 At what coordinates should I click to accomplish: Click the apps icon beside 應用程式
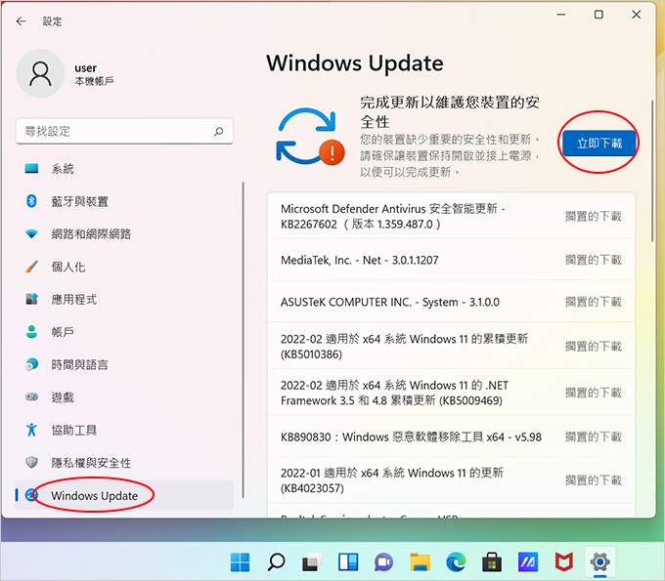[32, 299]
